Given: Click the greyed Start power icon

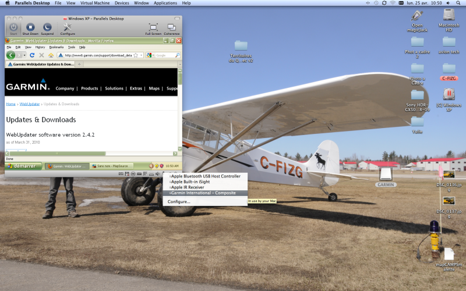Looking at the screenshot, I should coord(13,27).
